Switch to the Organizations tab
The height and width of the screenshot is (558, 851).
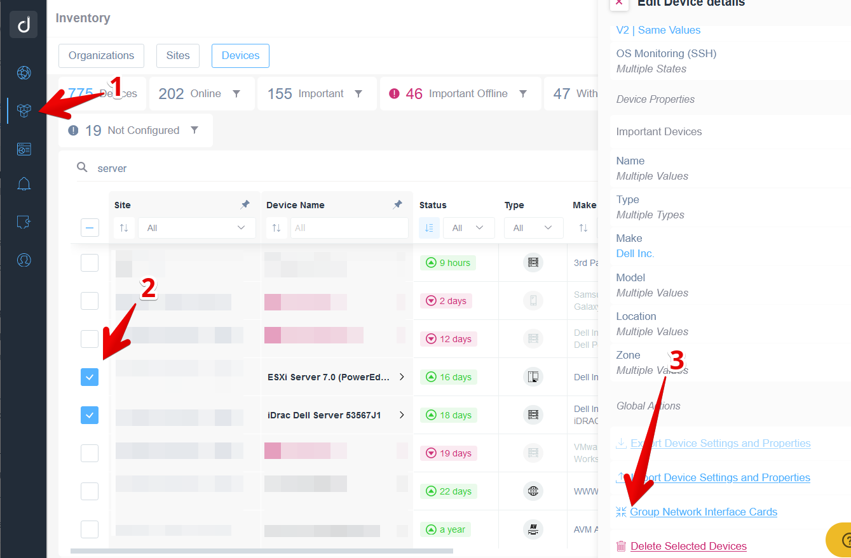click(101, 56)
